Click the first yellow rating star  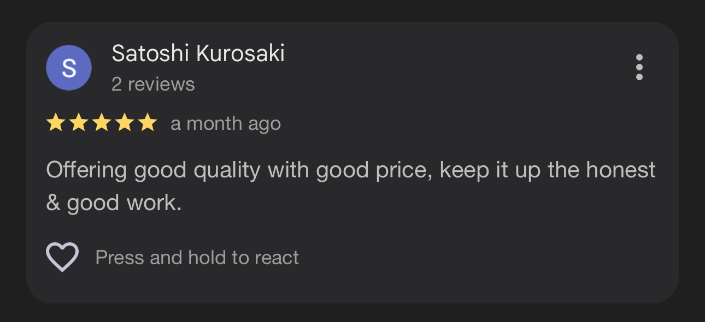click(56, 123)
